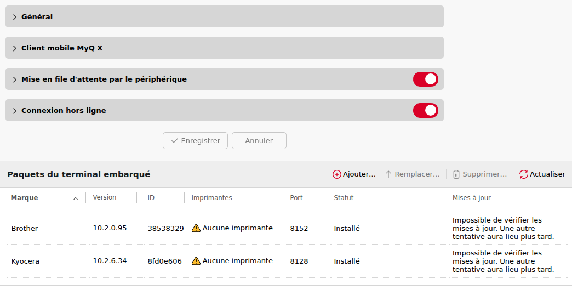Click the Supprimer trash icon
The image size is (572, 290).
(456, 174)
